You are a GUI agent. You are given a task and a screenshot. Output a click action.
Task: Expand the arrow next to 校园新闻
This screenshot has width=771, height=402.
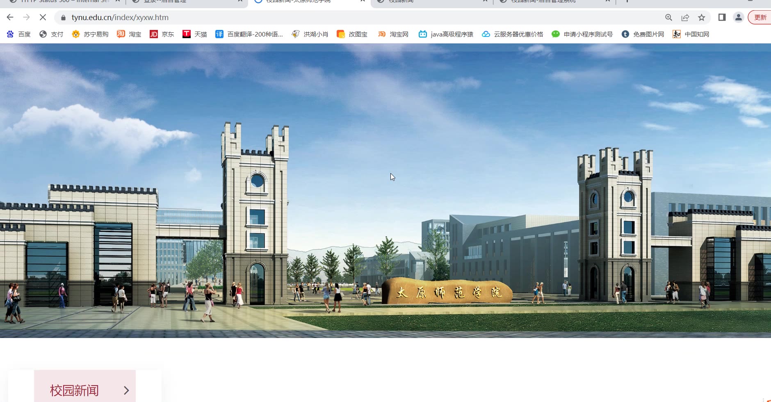tap(126, 391)
